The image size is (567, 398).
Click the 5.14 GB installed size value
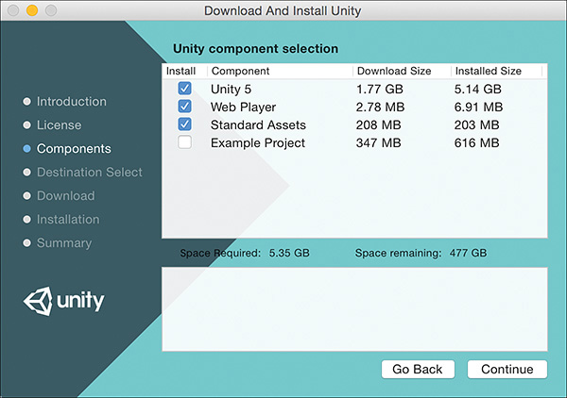[477, 90]
